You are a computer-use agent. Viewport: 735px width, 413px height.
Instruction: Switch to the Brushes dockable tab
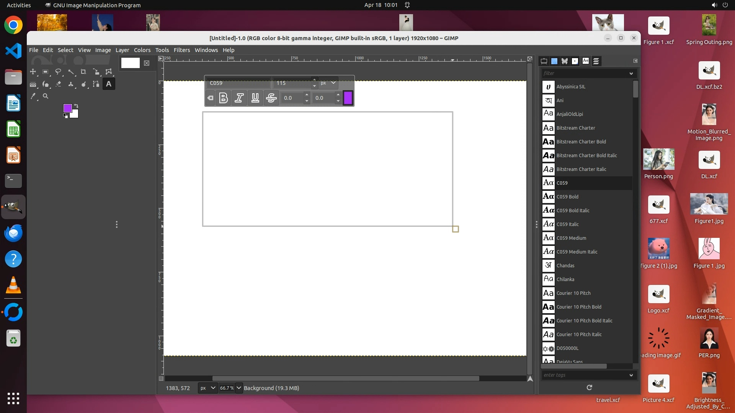pyautogui.click(x=575, y=61)
